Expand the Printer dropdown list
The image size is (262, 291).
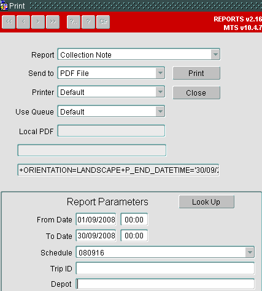(x=160, y=92)
